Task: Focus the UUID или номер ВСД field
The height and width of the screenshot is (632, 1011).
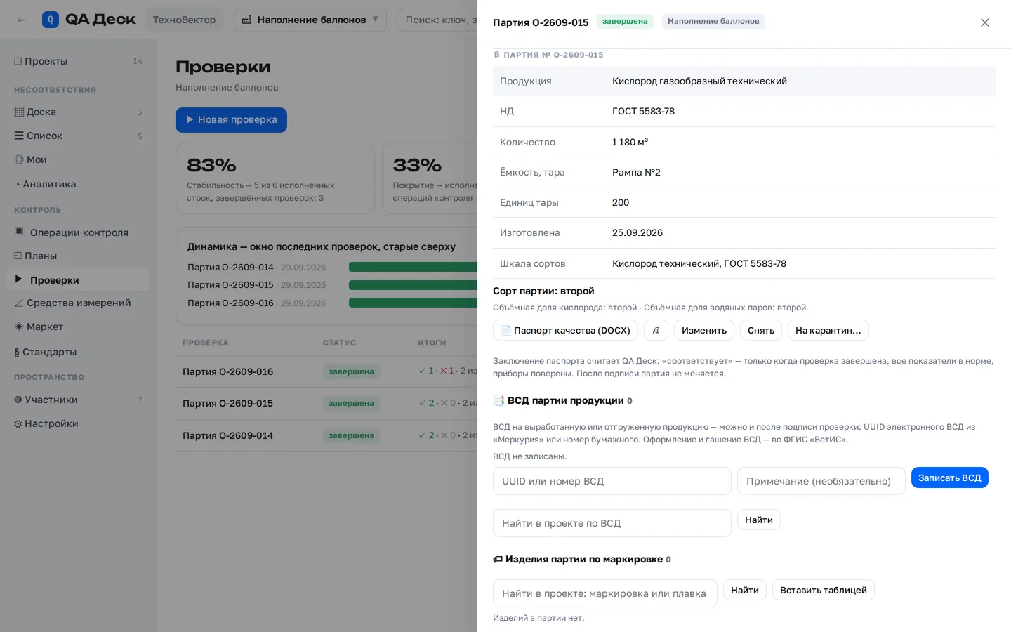Action: 612,481
